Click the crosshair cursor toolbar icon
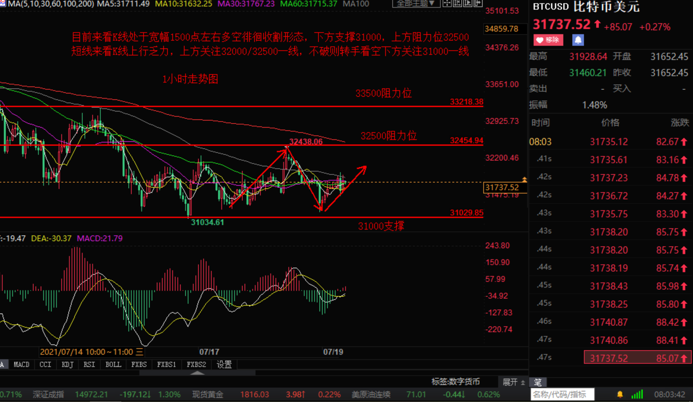 [x=447, y=3]
